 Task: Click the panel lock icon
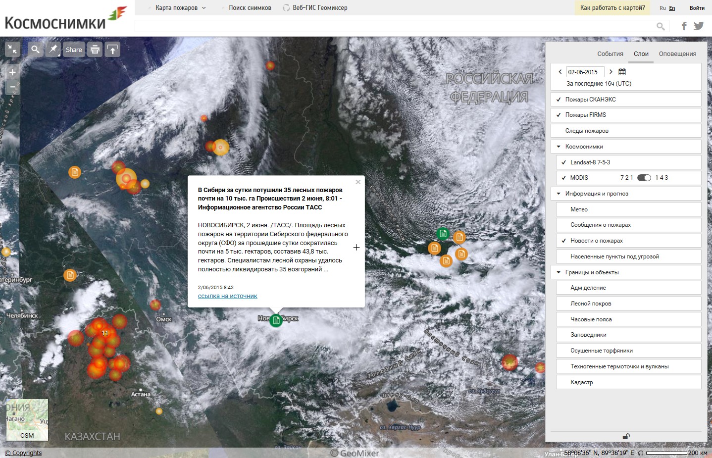coord(626,436)
